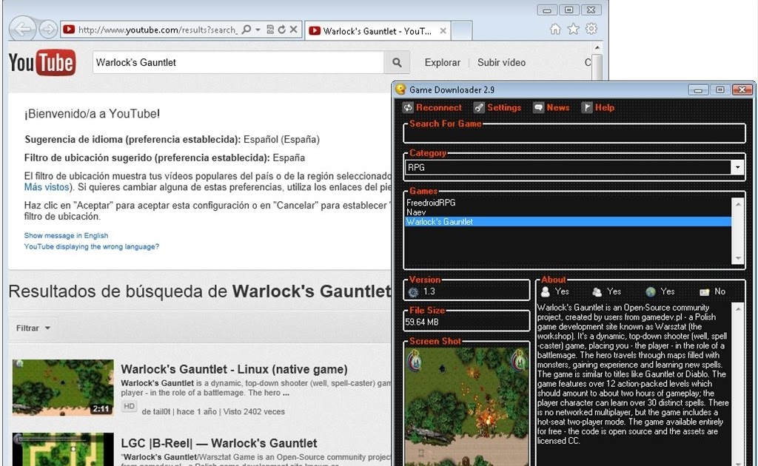Open the LGC |B-Reel| — Warlock's Gauntlet title
758x466 pixels.
tap(218, 443)
